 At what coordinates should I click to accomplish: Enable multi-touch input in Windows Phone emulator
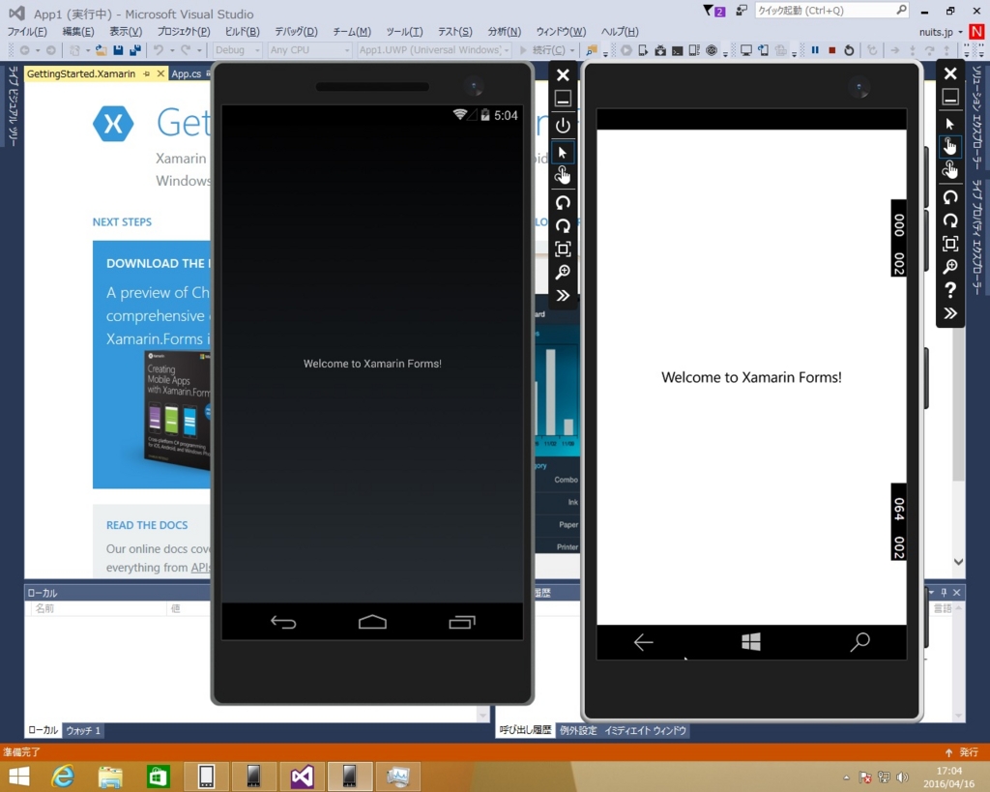950,169
